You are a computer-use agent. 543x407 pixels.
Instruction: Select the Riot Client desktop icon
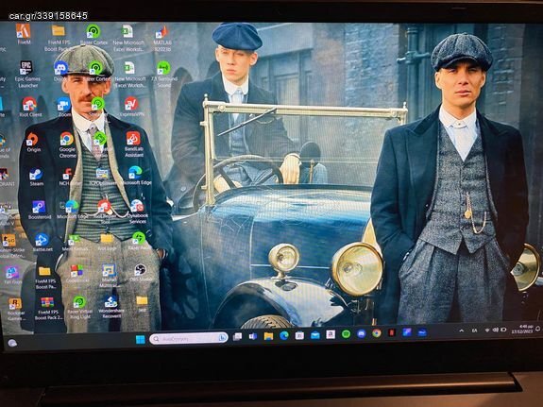click(30, 107)
